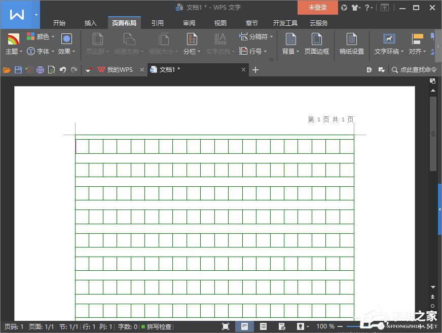This screenshot has height=333, width=442.
Task: Switch to outline view in status bar
Action: [263, 326]
